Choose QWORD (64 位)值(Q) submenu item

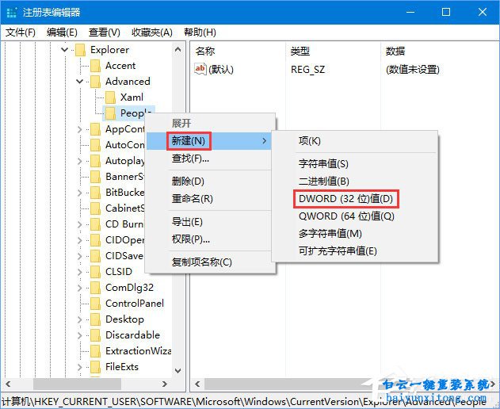[346, 216]
